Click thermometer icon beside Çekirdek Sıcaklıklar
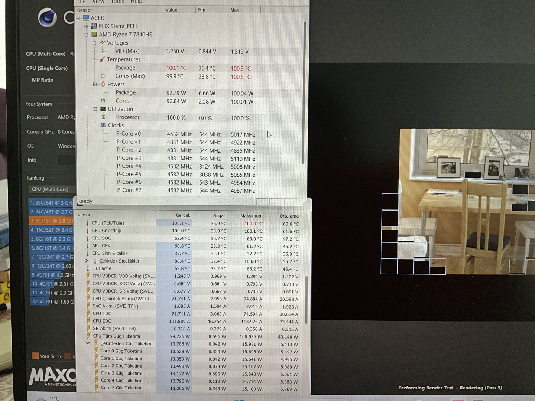This screenshot has width=535, height=401. pyautogui.click(x=95, y=261)
